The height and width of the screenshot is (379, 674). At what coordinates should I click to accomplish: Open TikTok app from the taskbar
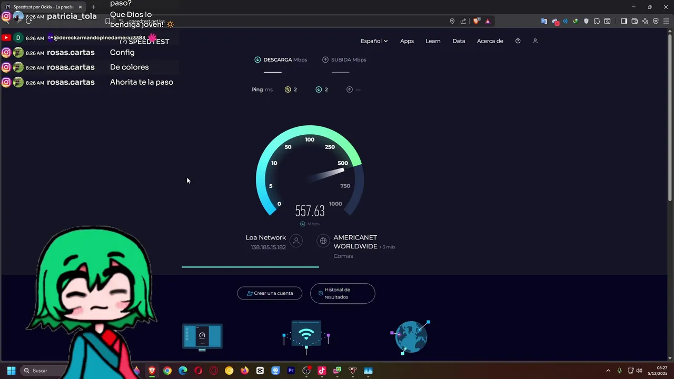tap(322, 371)
